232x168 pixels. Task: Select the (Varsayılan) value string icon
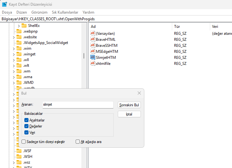93,33
